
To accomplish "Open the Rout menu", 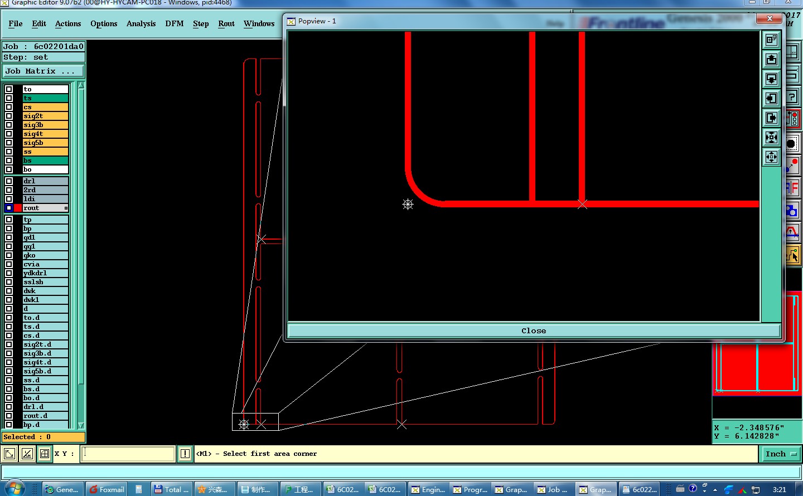I will (x=226, y=23).
